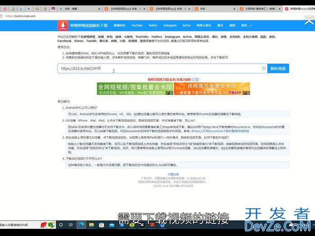Open the pinned tab with red target icon
This screenshot has height=236, width=315.
coord(5,9)
